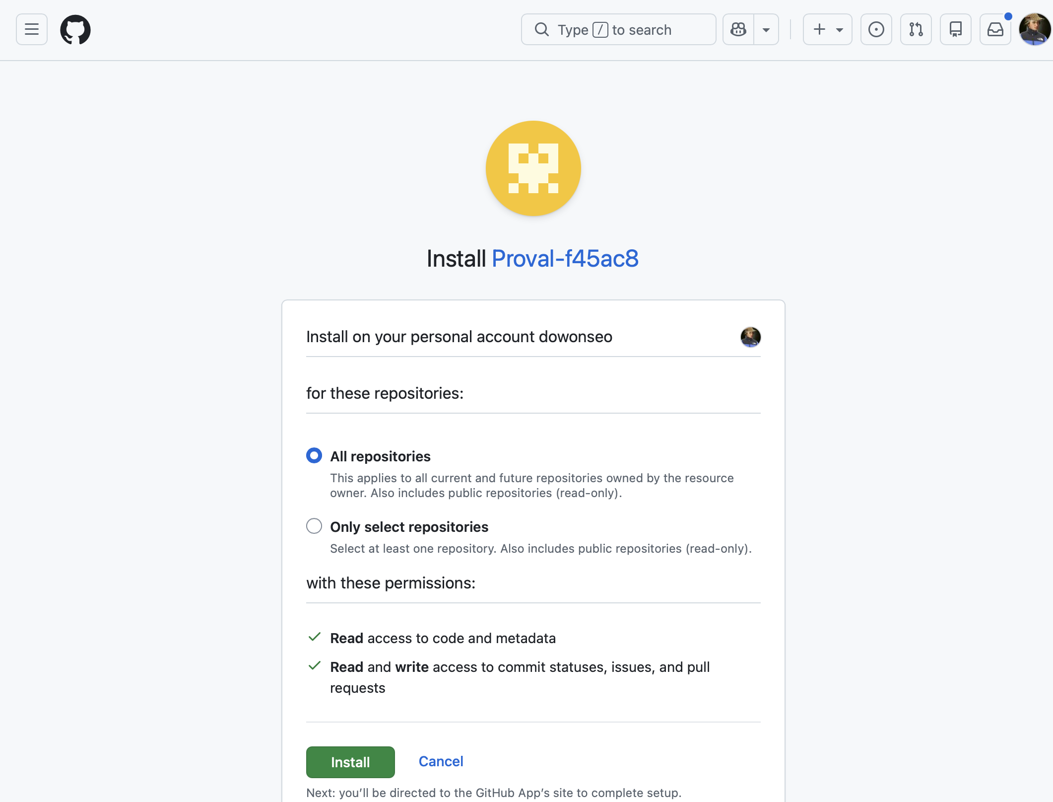
Task: Click the commit statuses, issues permission text
Action: pos(520,677)
